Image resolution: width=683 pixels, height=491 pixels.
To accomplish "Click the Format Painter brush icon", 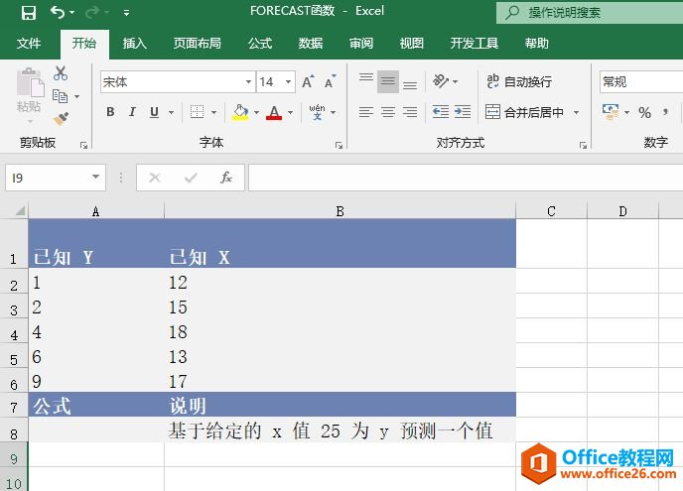I will 61,118.
